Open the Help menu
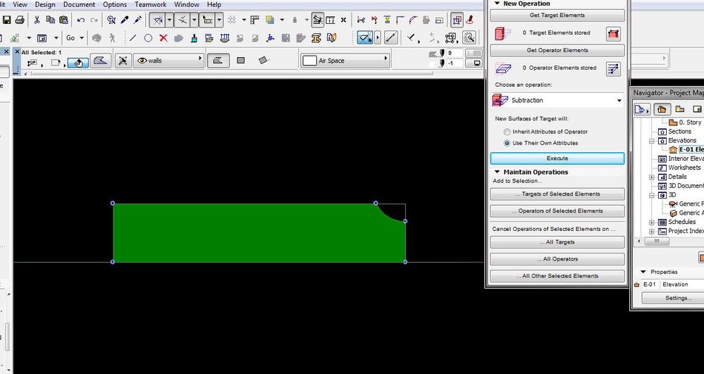 [214, 4]
